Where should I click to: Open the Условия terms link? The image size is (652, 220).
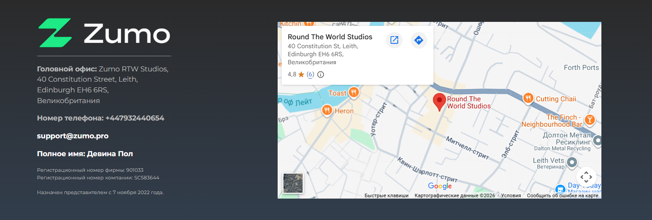click(x=511, y=196)
